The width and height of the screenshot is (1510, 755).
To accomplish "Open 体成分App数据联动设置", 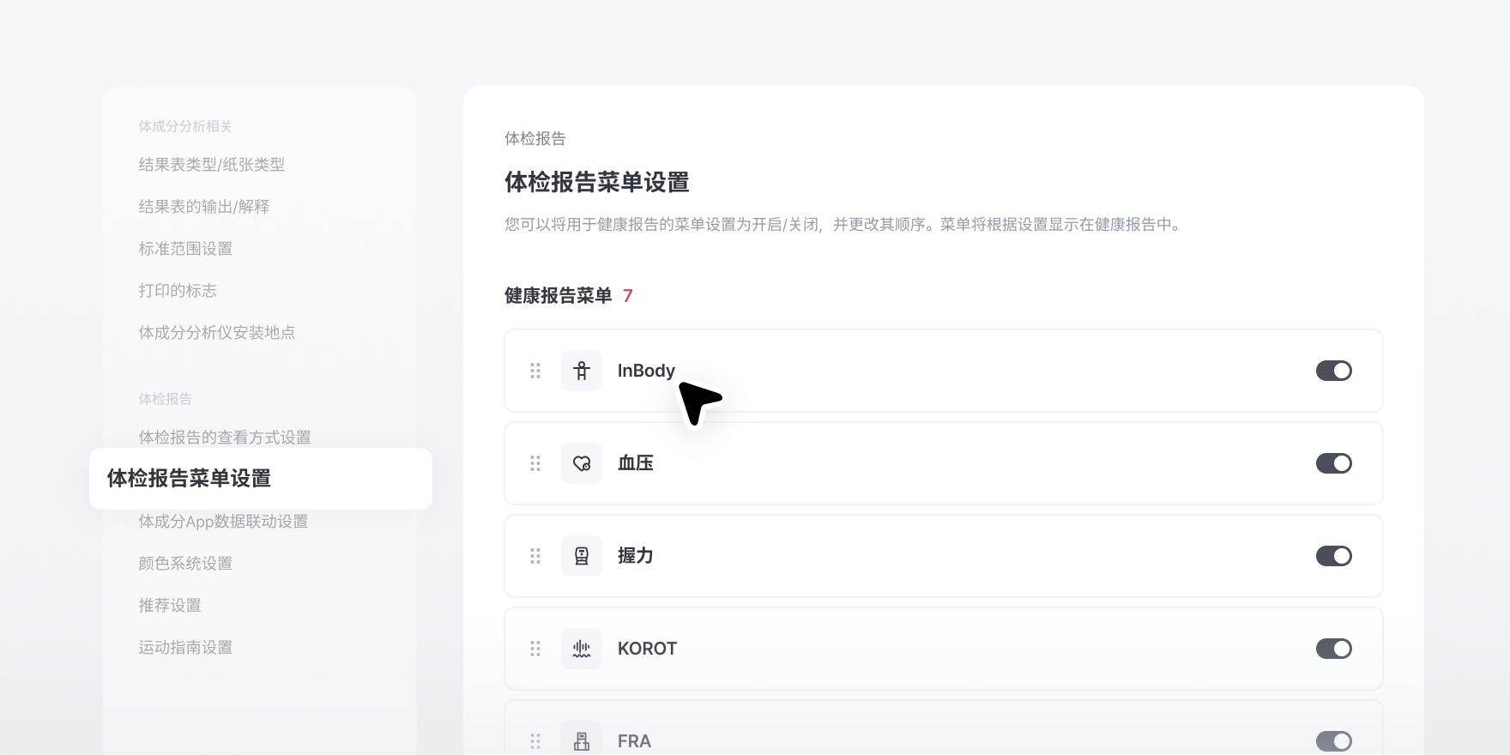I will pyautogui.click(x=223, y=522).
